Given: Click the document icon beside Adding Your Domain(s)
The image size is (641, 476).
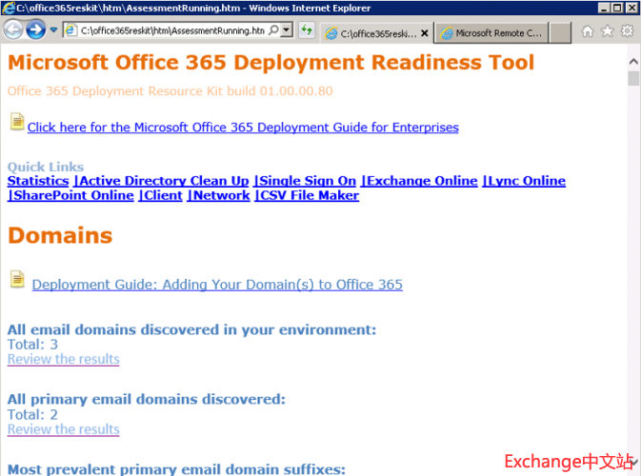Looking at the screenshot, I should [x=17, y=279].
